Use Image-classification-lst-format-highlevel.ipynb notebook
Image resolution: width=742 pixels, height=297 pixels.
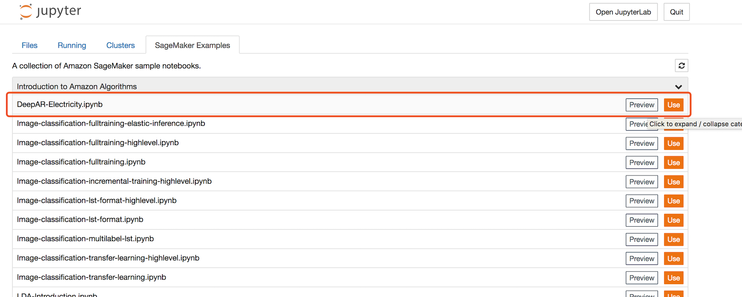pyautogui.click(x=674, y=201)
